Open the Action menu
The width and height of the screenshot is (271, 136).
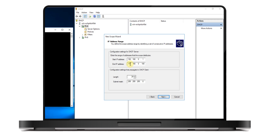pyautogui.click(x=84, y=12)
